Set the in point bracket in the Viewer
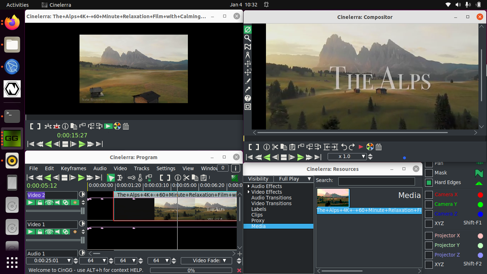 coord(32,126)
